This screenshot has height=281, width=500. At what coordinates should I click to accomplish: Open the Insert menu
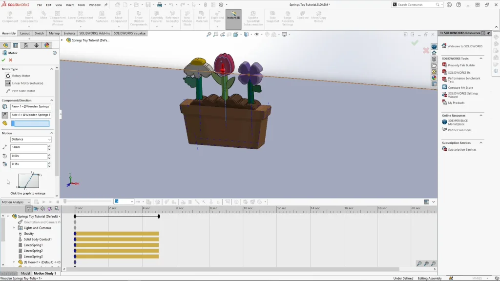tap(70, 5)
